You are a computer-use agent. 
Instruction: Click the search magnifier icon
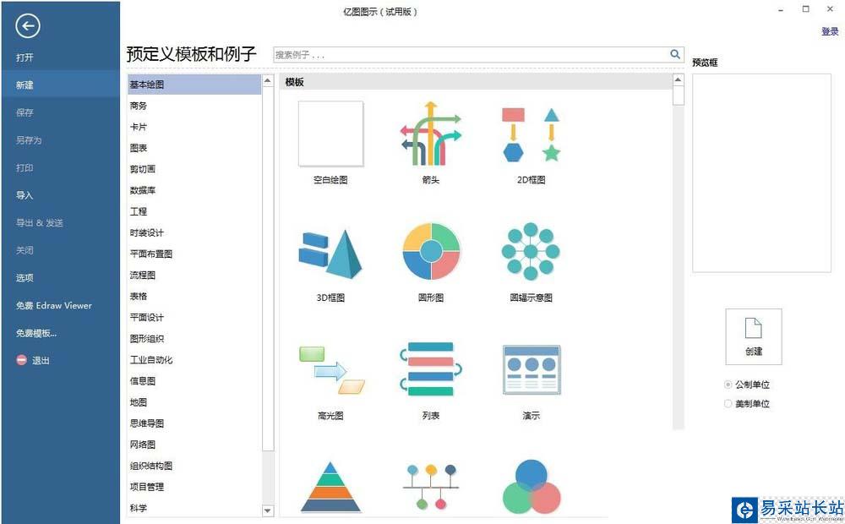[674, 54]
